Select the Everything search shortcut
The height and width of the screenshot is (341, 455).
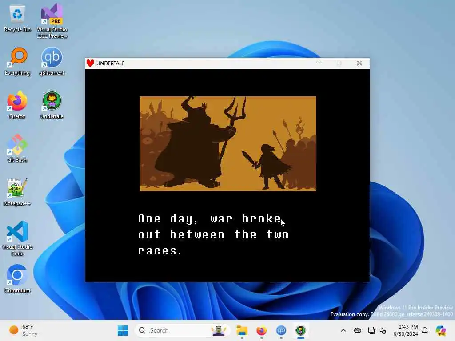point(17,62)
